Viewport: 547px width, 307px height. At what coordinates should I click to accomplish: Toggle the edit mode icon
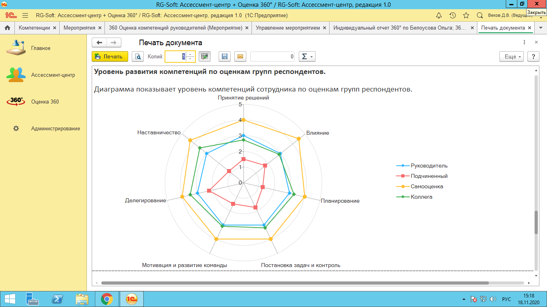pyautogui.click(x=205, y=56)
